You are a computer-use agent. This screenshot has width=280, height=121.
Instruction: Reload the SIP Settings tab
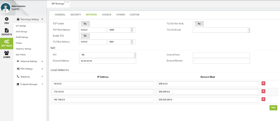click(x=65, y=2)
